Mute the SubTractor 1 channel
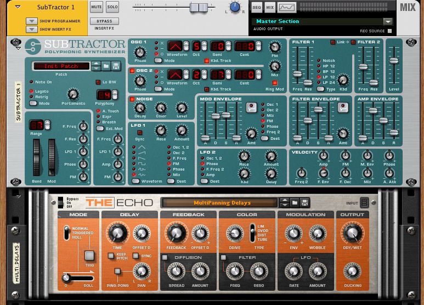This screenshot has width=424, height=305. pyautogui.click(x=97, y=7)
